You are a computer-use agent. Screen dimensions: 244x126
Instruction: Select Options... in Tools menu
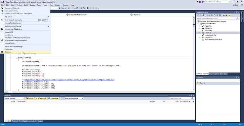point(25,52)
